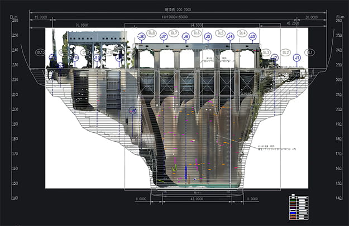349x226 pixels.
Task: Click the J2 joint marker circle
Action: (x=274, y=57)
